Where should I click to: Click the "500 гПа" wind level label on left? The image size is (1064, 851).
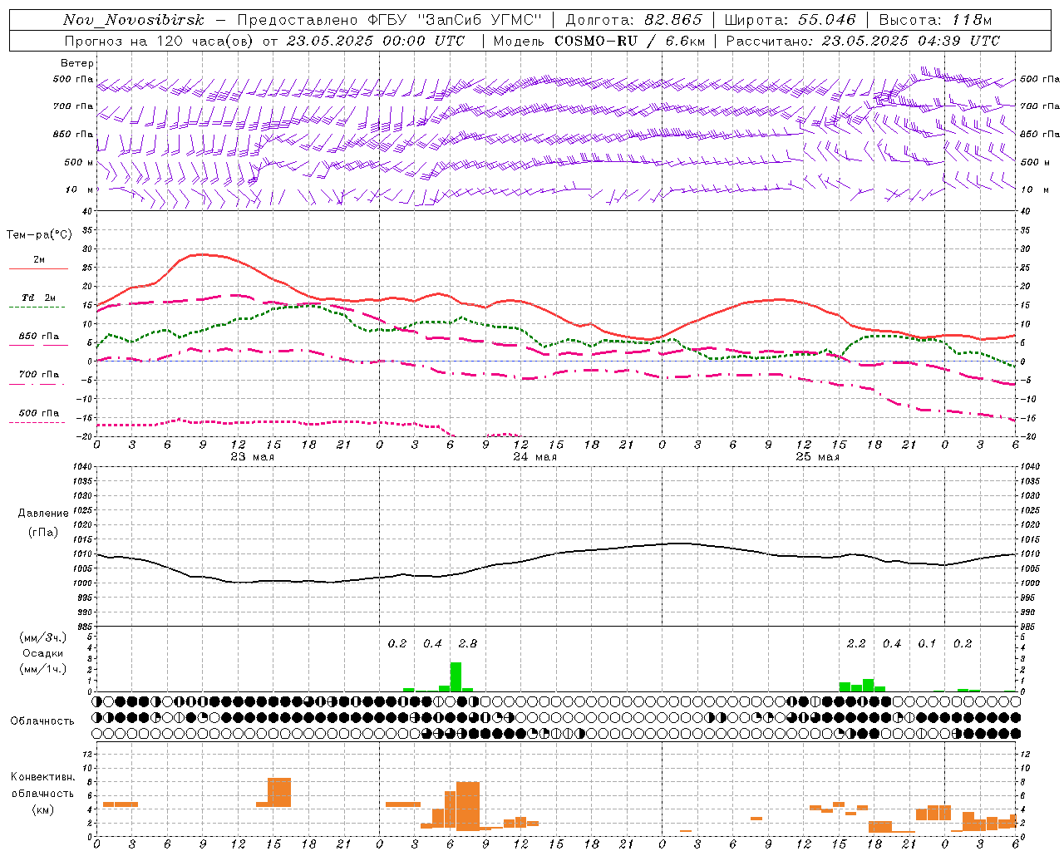(x=73, y=79)
